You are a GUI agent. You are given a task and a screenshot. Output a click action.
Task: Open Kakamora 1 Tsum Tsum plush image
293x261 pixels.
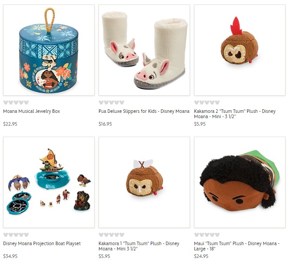pos(144,183)
